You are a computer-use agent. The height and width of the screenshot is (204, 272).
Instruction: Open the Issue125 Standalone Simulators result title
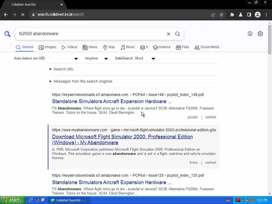112,182
